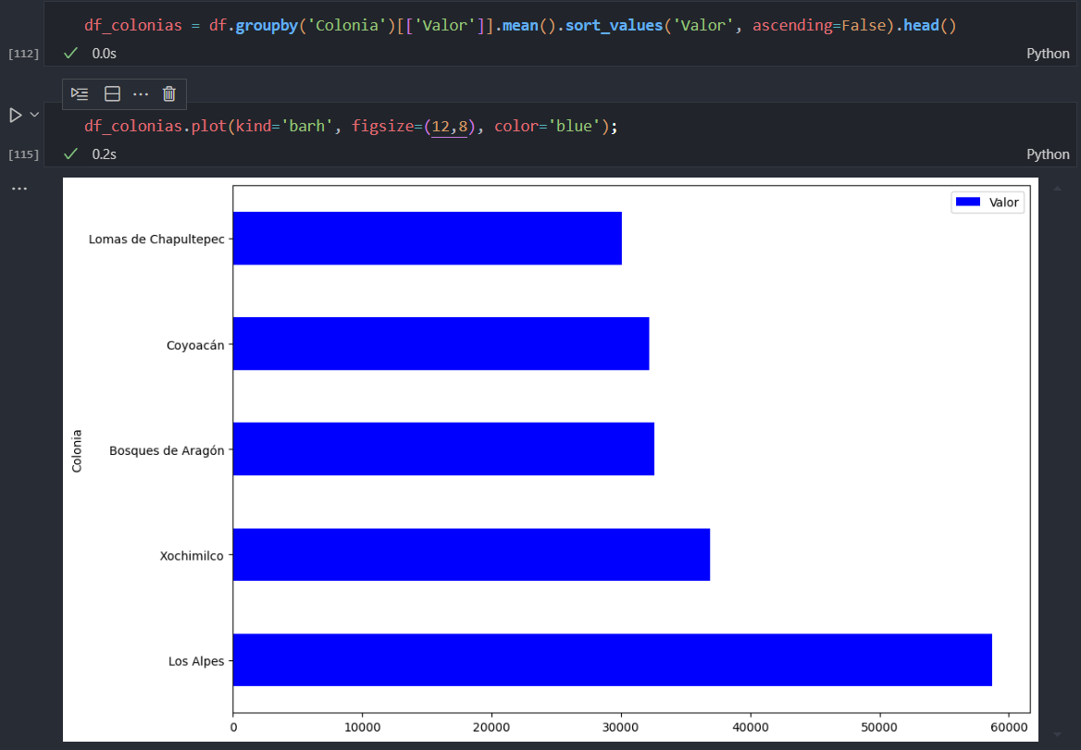Image resolution: width=1081 pixels, height=750 pixels.
Task: Click the Los Alpes axis label
Action: coord(196,661)
